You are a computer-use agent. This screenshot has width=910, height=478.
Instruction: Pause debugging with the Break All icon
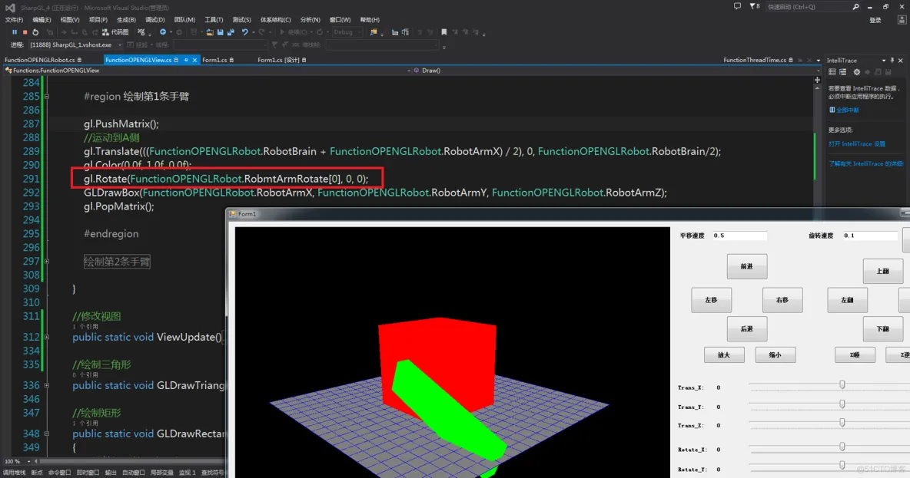point(15,32)
